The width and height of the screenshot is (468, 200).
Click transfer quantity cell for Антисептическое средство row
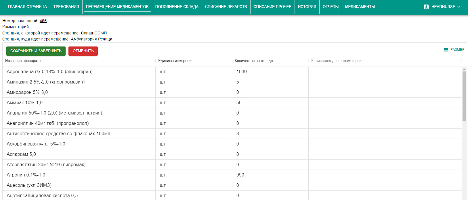coord(385,134)
